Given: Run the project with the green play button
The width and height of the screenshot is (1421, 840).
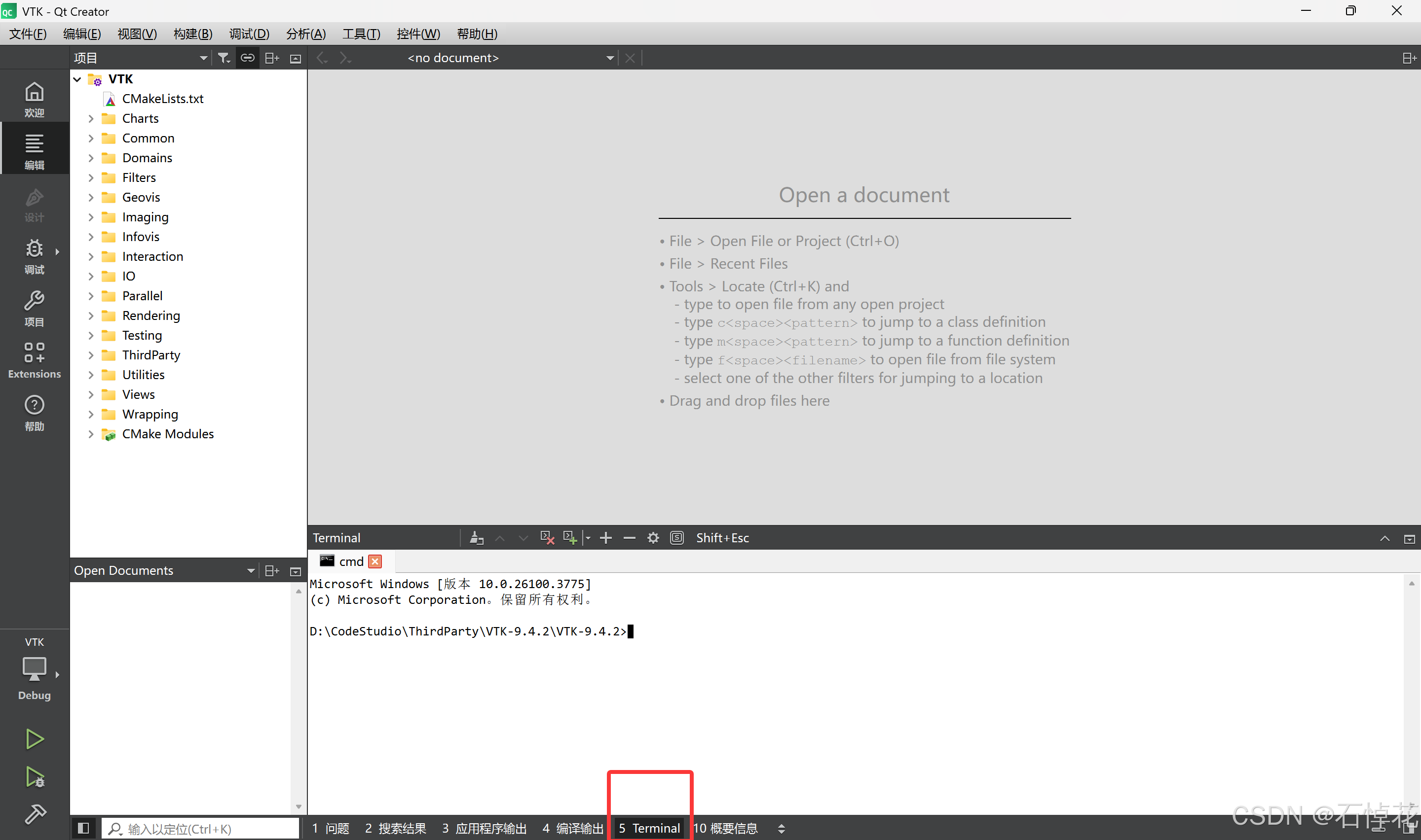Looking at the screenshot, I should click(x=34, y=738).
